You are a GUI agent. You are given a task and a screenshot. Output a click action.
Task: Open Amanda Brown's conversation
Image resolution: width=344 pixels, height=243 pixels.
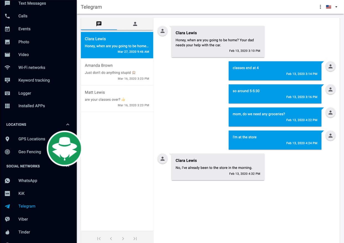(x=117, y=72)
